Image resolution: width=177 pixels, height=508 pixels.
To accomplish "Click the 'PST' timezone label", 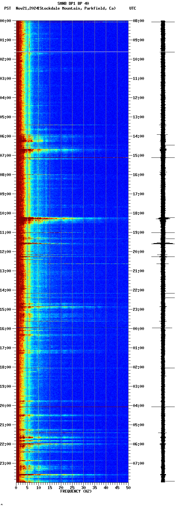I will click(x=8, y=8).
